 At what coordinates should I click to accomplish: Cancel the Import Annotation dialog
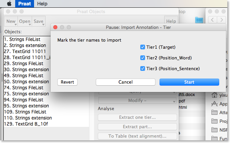click(x=125, y=82)
